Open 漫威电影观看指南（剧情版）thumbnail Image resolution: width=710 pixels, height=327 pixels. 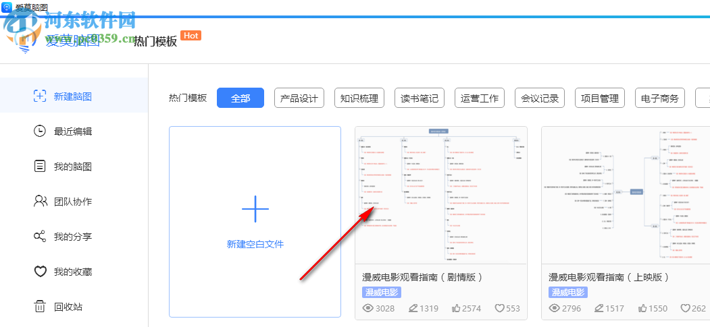pyautogui.click(x=441, y=195)
